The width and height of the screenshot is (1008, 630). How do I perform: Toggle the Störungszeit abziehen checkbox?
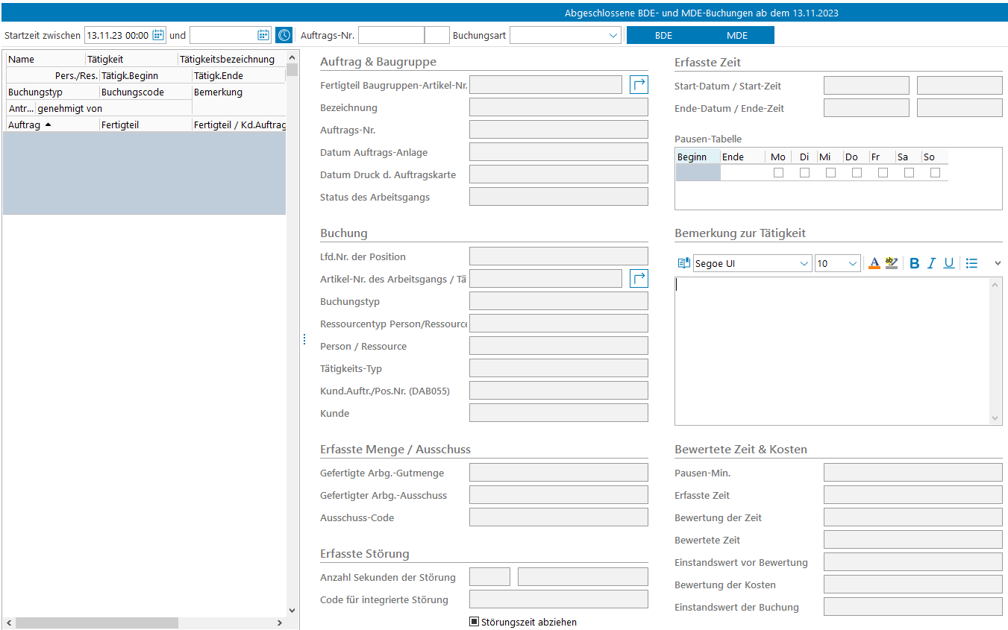[474, 622]
